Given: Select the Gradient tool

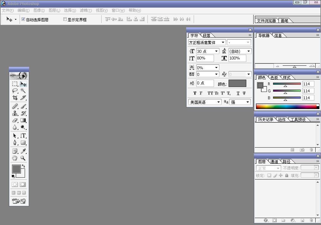Looking at the screenshot, I should [x=23, y=120].
